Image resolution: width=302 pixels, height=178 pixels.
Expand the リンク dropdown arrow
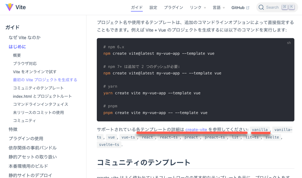point(205,8)
